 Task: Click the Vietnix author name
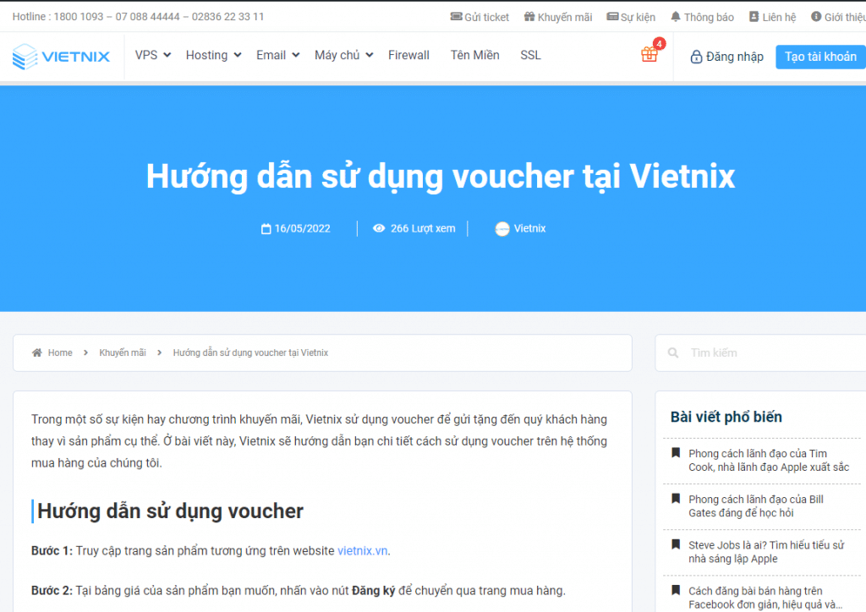click(x=529, y=228)
